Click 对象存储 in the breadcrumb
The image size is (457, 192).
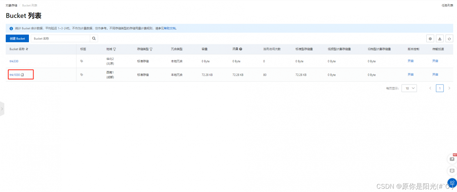tap(11, 5)
